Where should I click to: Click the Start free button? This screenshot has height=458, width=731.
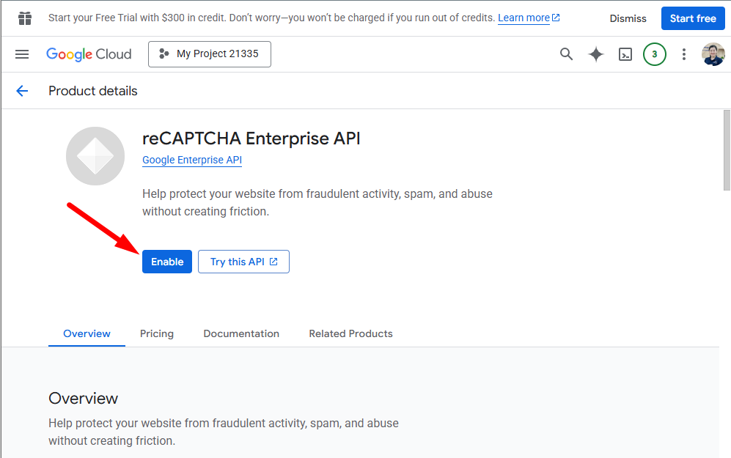pos(693,18)
